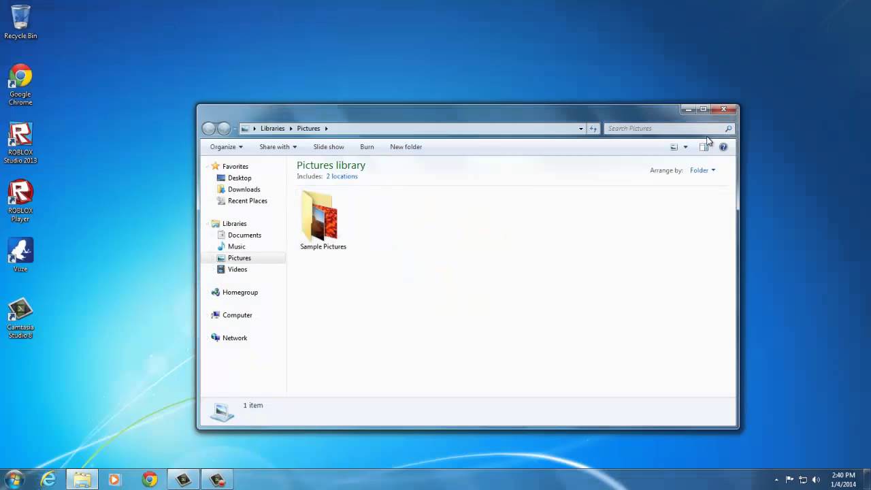This screenshot has width=871, height=490.
Task: Open Computer in the navigation pane
Action: [237, 315]
